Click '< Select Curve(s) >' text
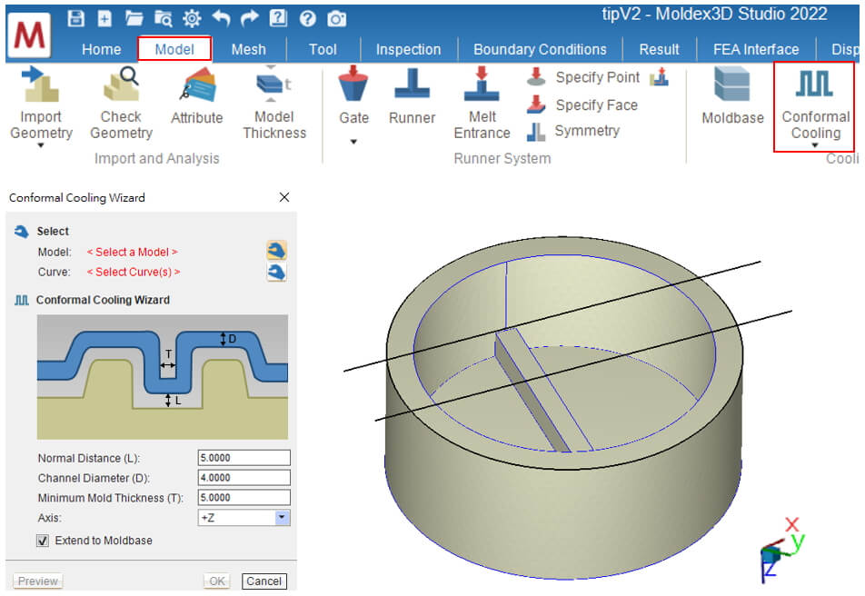Image resolution: width=865 pixels, height=596 pixels. [134, 272]
